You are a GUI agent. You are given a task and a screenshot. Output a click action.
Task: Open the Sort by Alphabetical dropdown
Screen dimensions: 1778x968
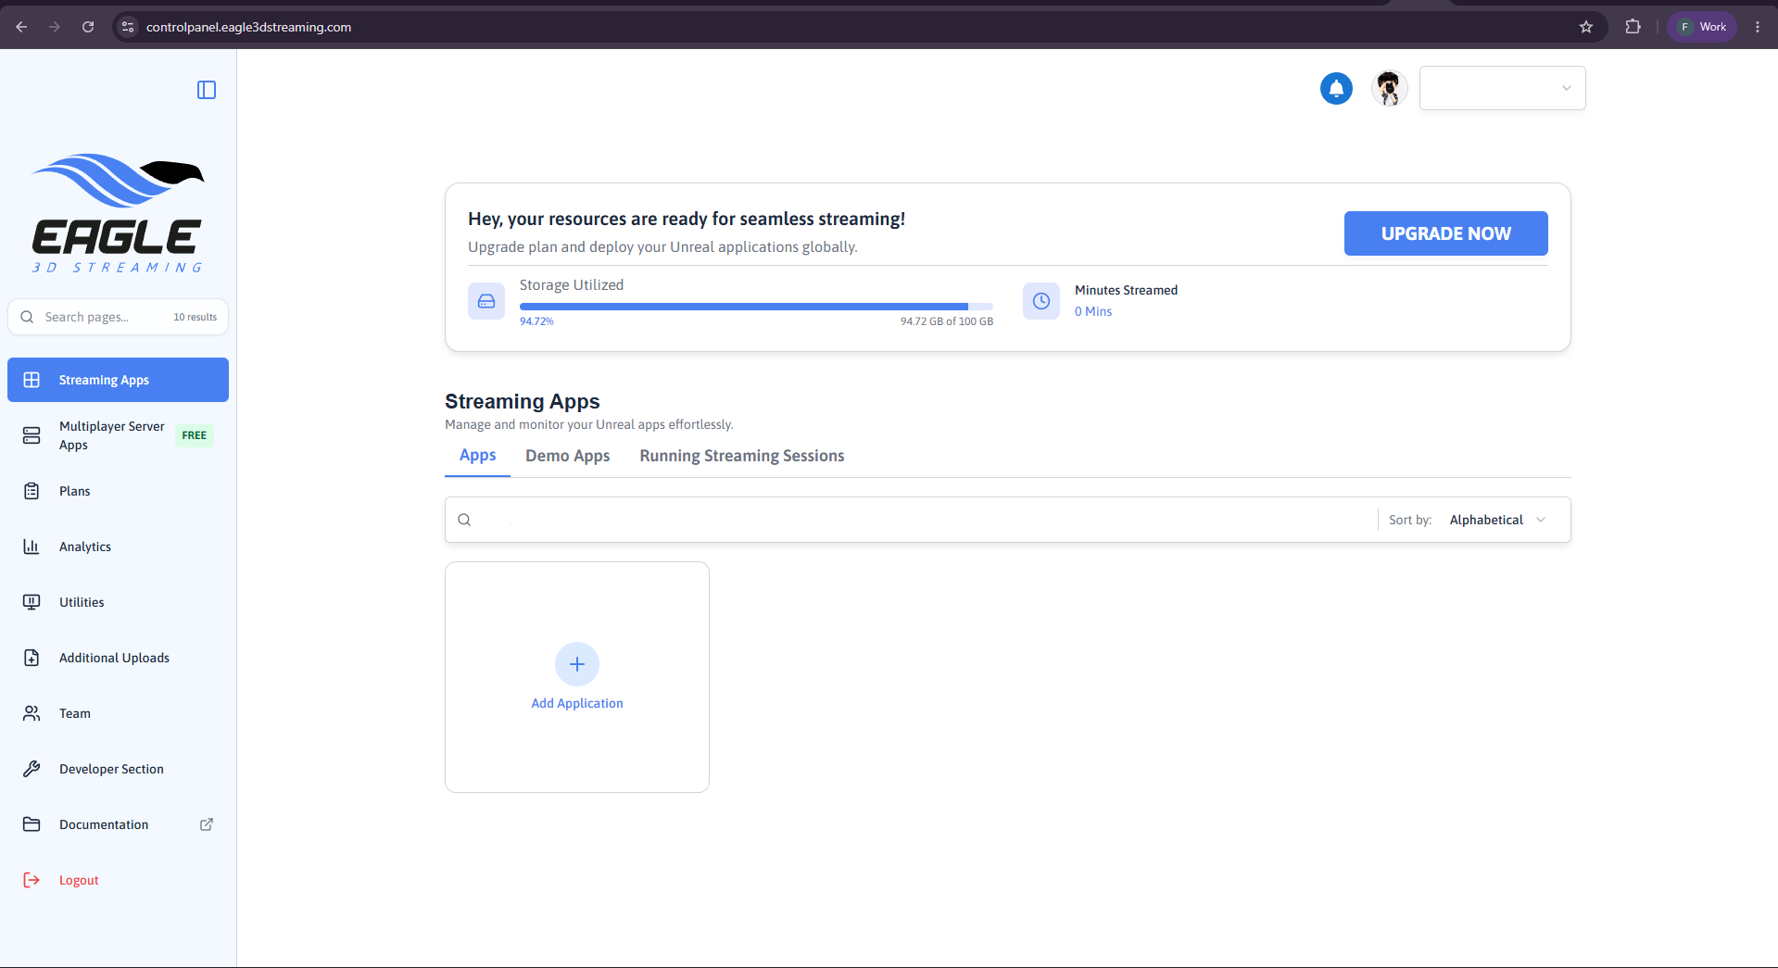(1497, 520)
